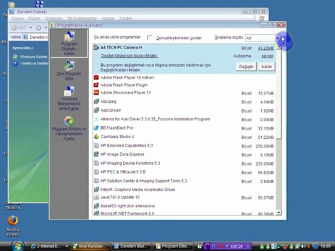Click the volume speaker tray icon
Image resolution: width=335 pixels, height=251 pixels.
(x=303, y=246)
